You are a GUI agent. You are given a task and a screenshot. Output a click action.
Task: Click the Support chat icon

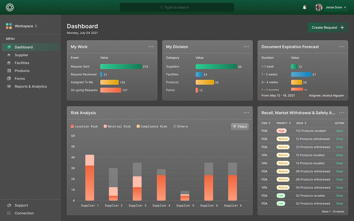(x=9, y=205)
